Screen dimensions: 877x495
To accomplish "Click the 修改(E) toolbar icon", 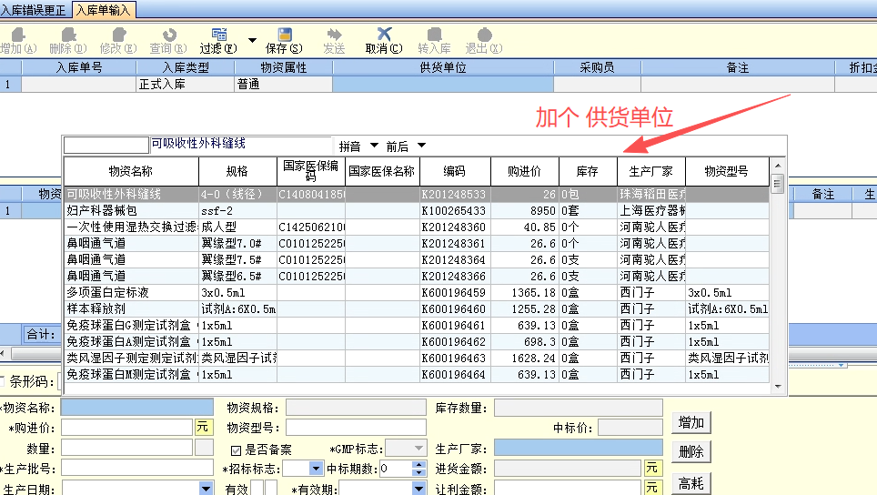I will tap(118, 41).
